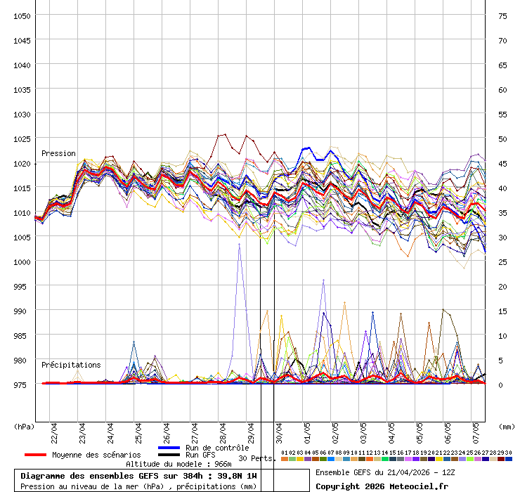Click the 75 value on precipitation axis
Viewport: 520px width, 492px height.
[x=502, y=15]
